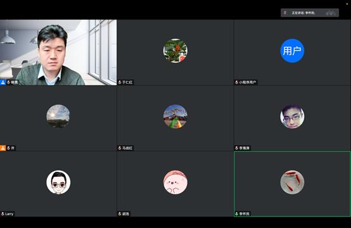Click mic icon in the speaking indicator bar
This screenshot has height=228, width=351.
(x=285, y=13)
